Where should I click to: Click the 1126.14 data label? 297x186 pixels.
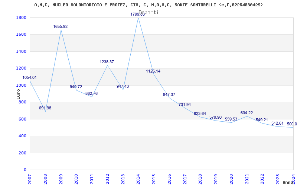(153, 71)
